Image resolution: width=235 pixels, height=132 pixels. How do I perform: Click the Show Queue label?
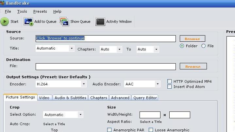click(x=80, y=22)
